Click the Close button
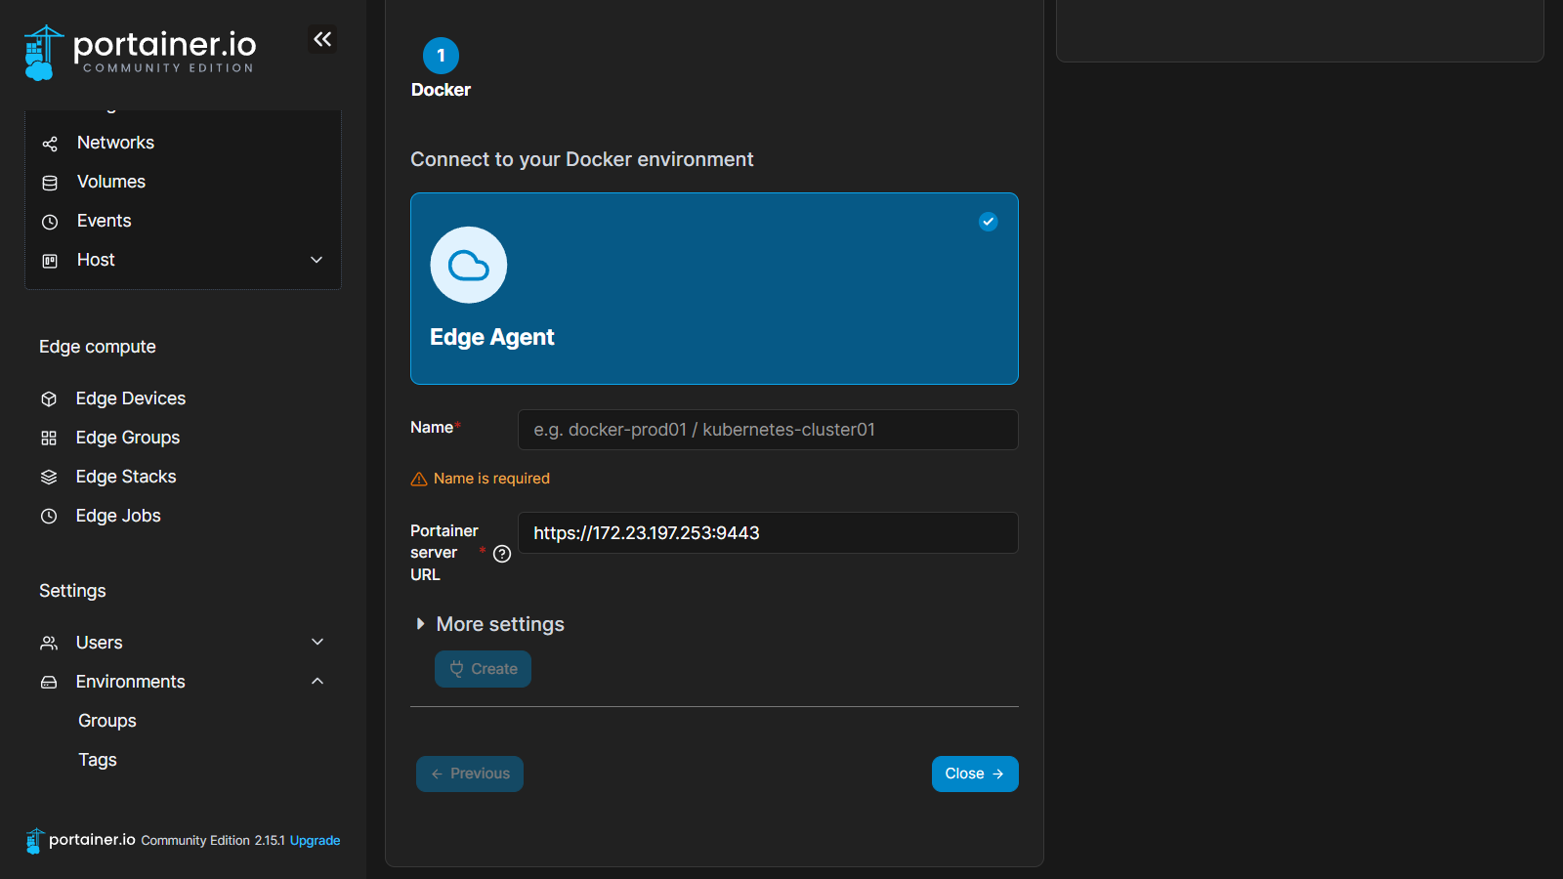Viewport: 1563px width, 879px height. pyautogui.click(x=974, y=774)
